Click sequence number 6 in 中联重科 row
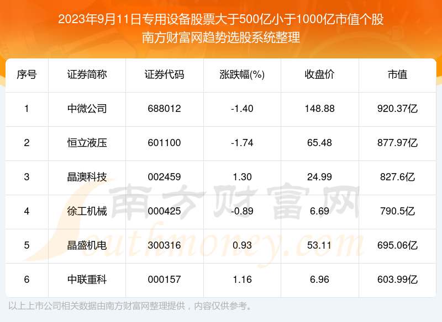 click(27, 280)
